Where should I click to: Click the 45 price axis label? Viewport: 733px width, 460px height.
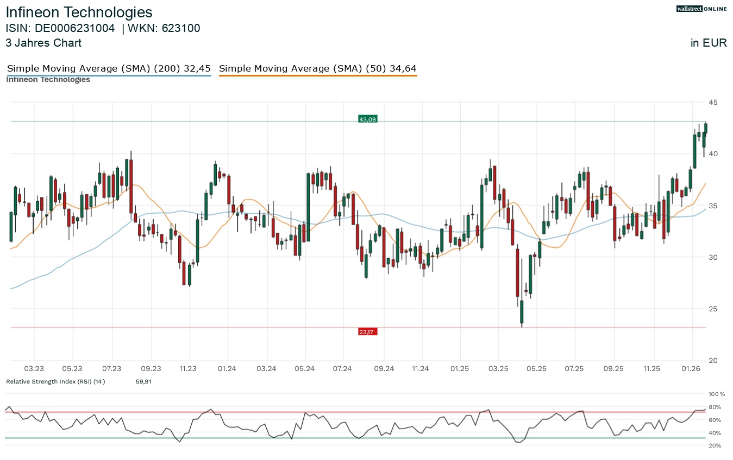pos(712,102)
